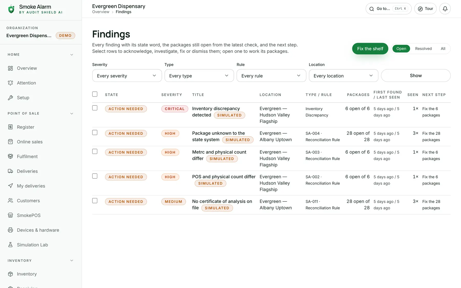Start the Tour
461x288 pixels.
pyautogui.click(x=425, y=9)
